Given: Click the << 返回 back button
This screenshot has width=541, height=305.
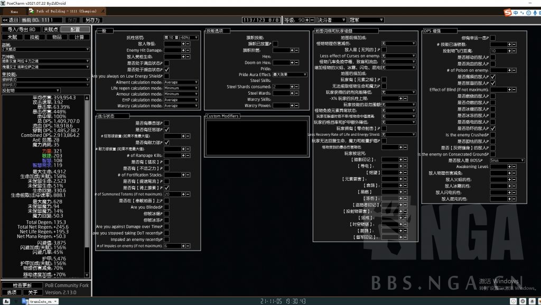Looking at the screenshot, I should [11, 20].
